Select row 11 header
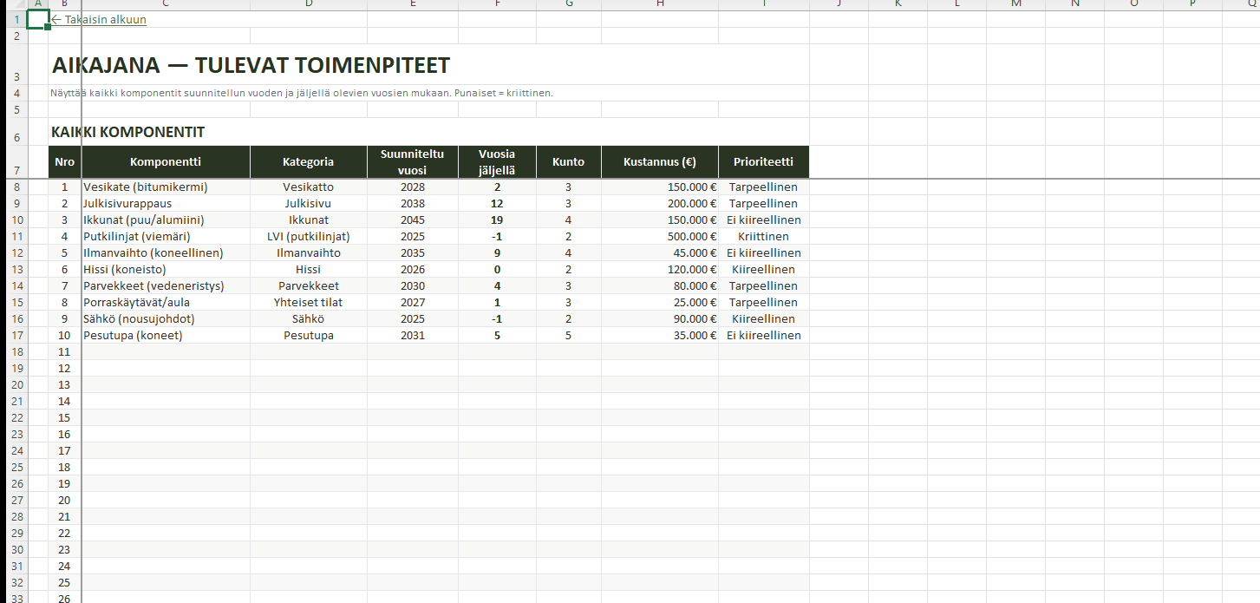The height and width of the screenshot is (603, 1260). coord(16,236)
